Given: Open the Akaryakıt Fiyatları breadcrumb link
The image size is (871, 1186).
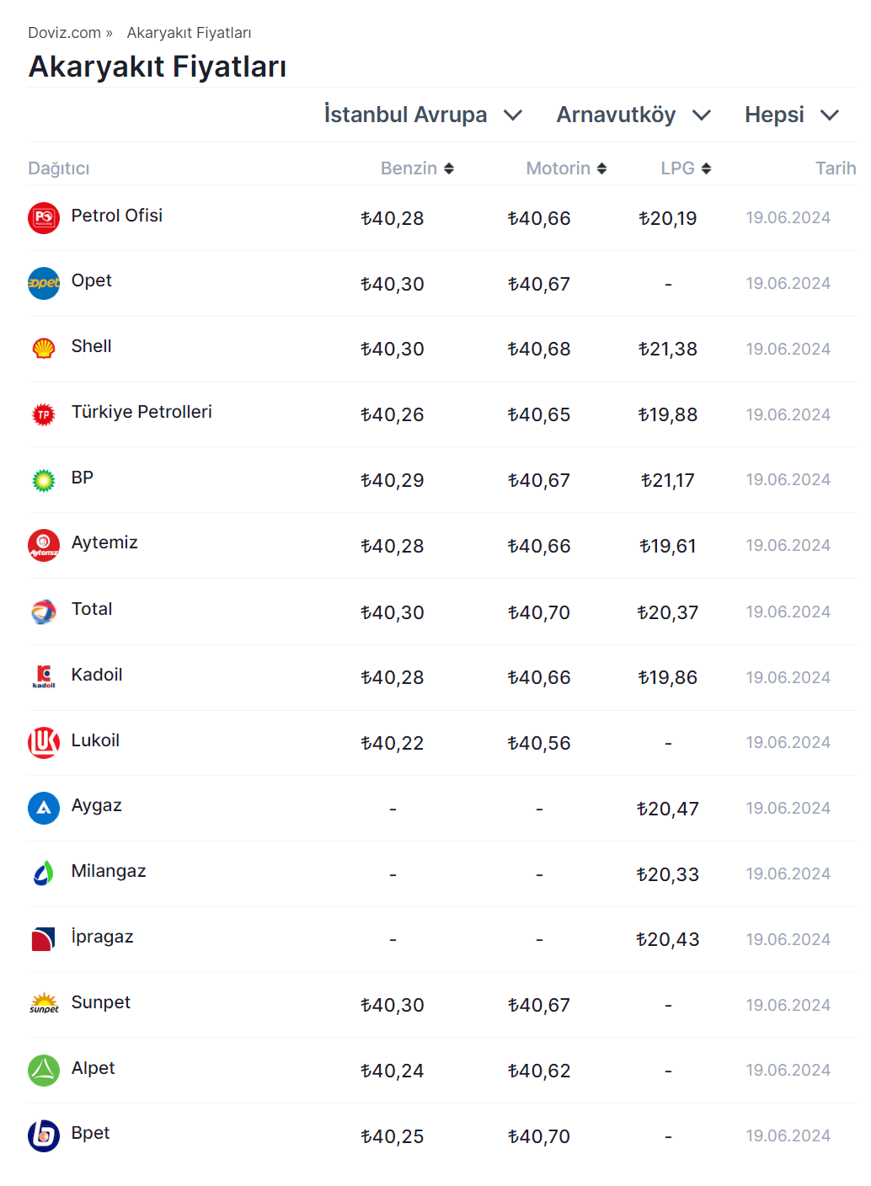Looking at the screenshot, I should 189,33.
